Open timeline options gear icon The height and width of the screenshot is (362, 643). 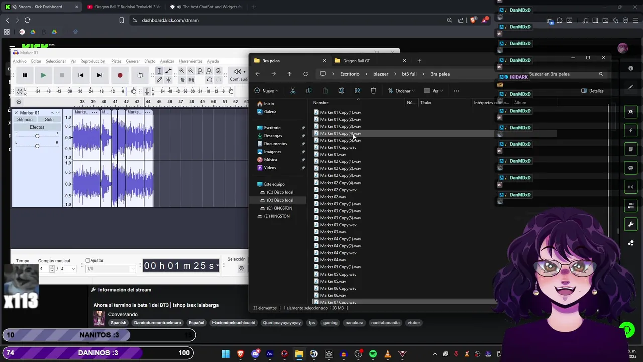tap(19, 102)
